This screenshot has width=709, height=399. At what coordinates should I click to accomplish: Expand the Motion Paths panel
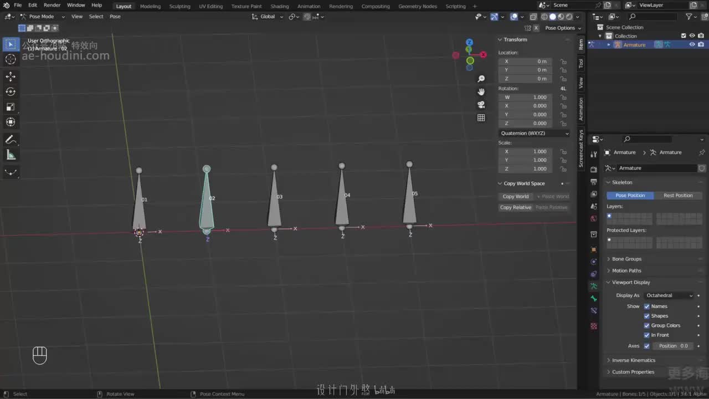click(x=626, y=270)
